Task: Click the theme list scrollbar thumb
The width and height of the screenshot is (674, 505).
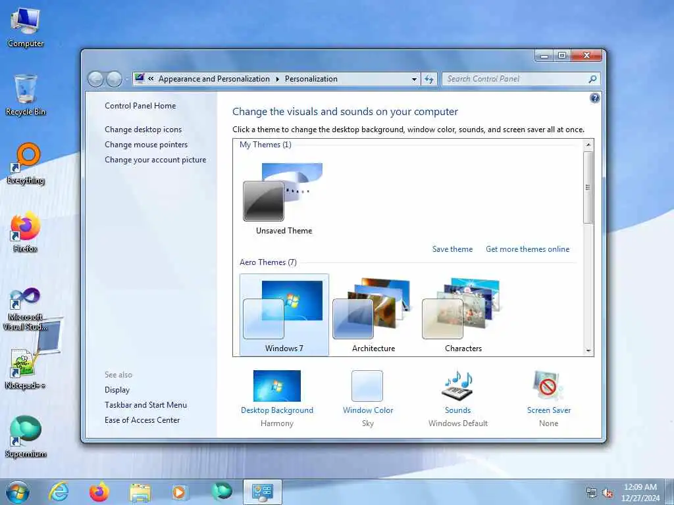Action: tap(588, 187)
